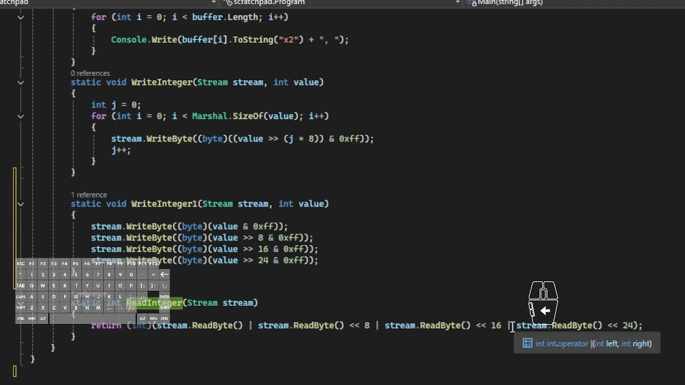Image resolution: width=685 pixels, height=385 pixels.
Task: Collapse the buffer.Length for loop fold chevron
Action: (20, 17)
